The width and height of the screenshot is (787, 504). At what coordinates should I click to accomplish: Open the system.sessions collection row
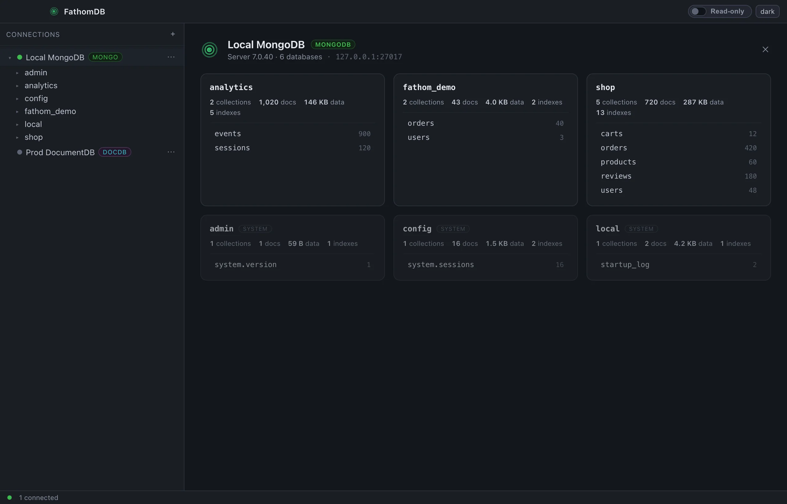click(485, 264)
